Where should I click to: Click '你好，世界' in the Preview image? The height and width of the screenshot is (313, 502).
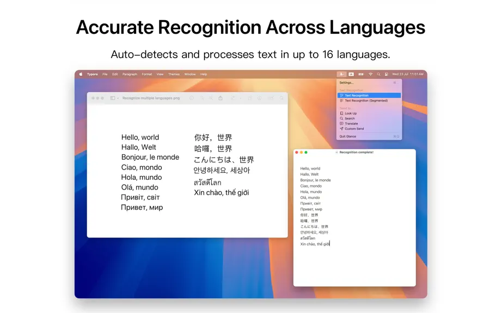tap(213, 137)
